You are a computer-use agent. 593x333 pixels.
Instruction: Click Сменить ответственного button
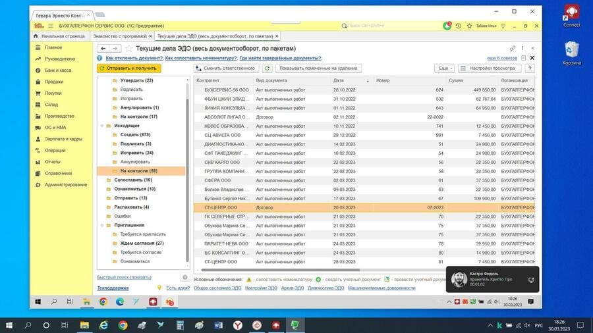(227, 68)
